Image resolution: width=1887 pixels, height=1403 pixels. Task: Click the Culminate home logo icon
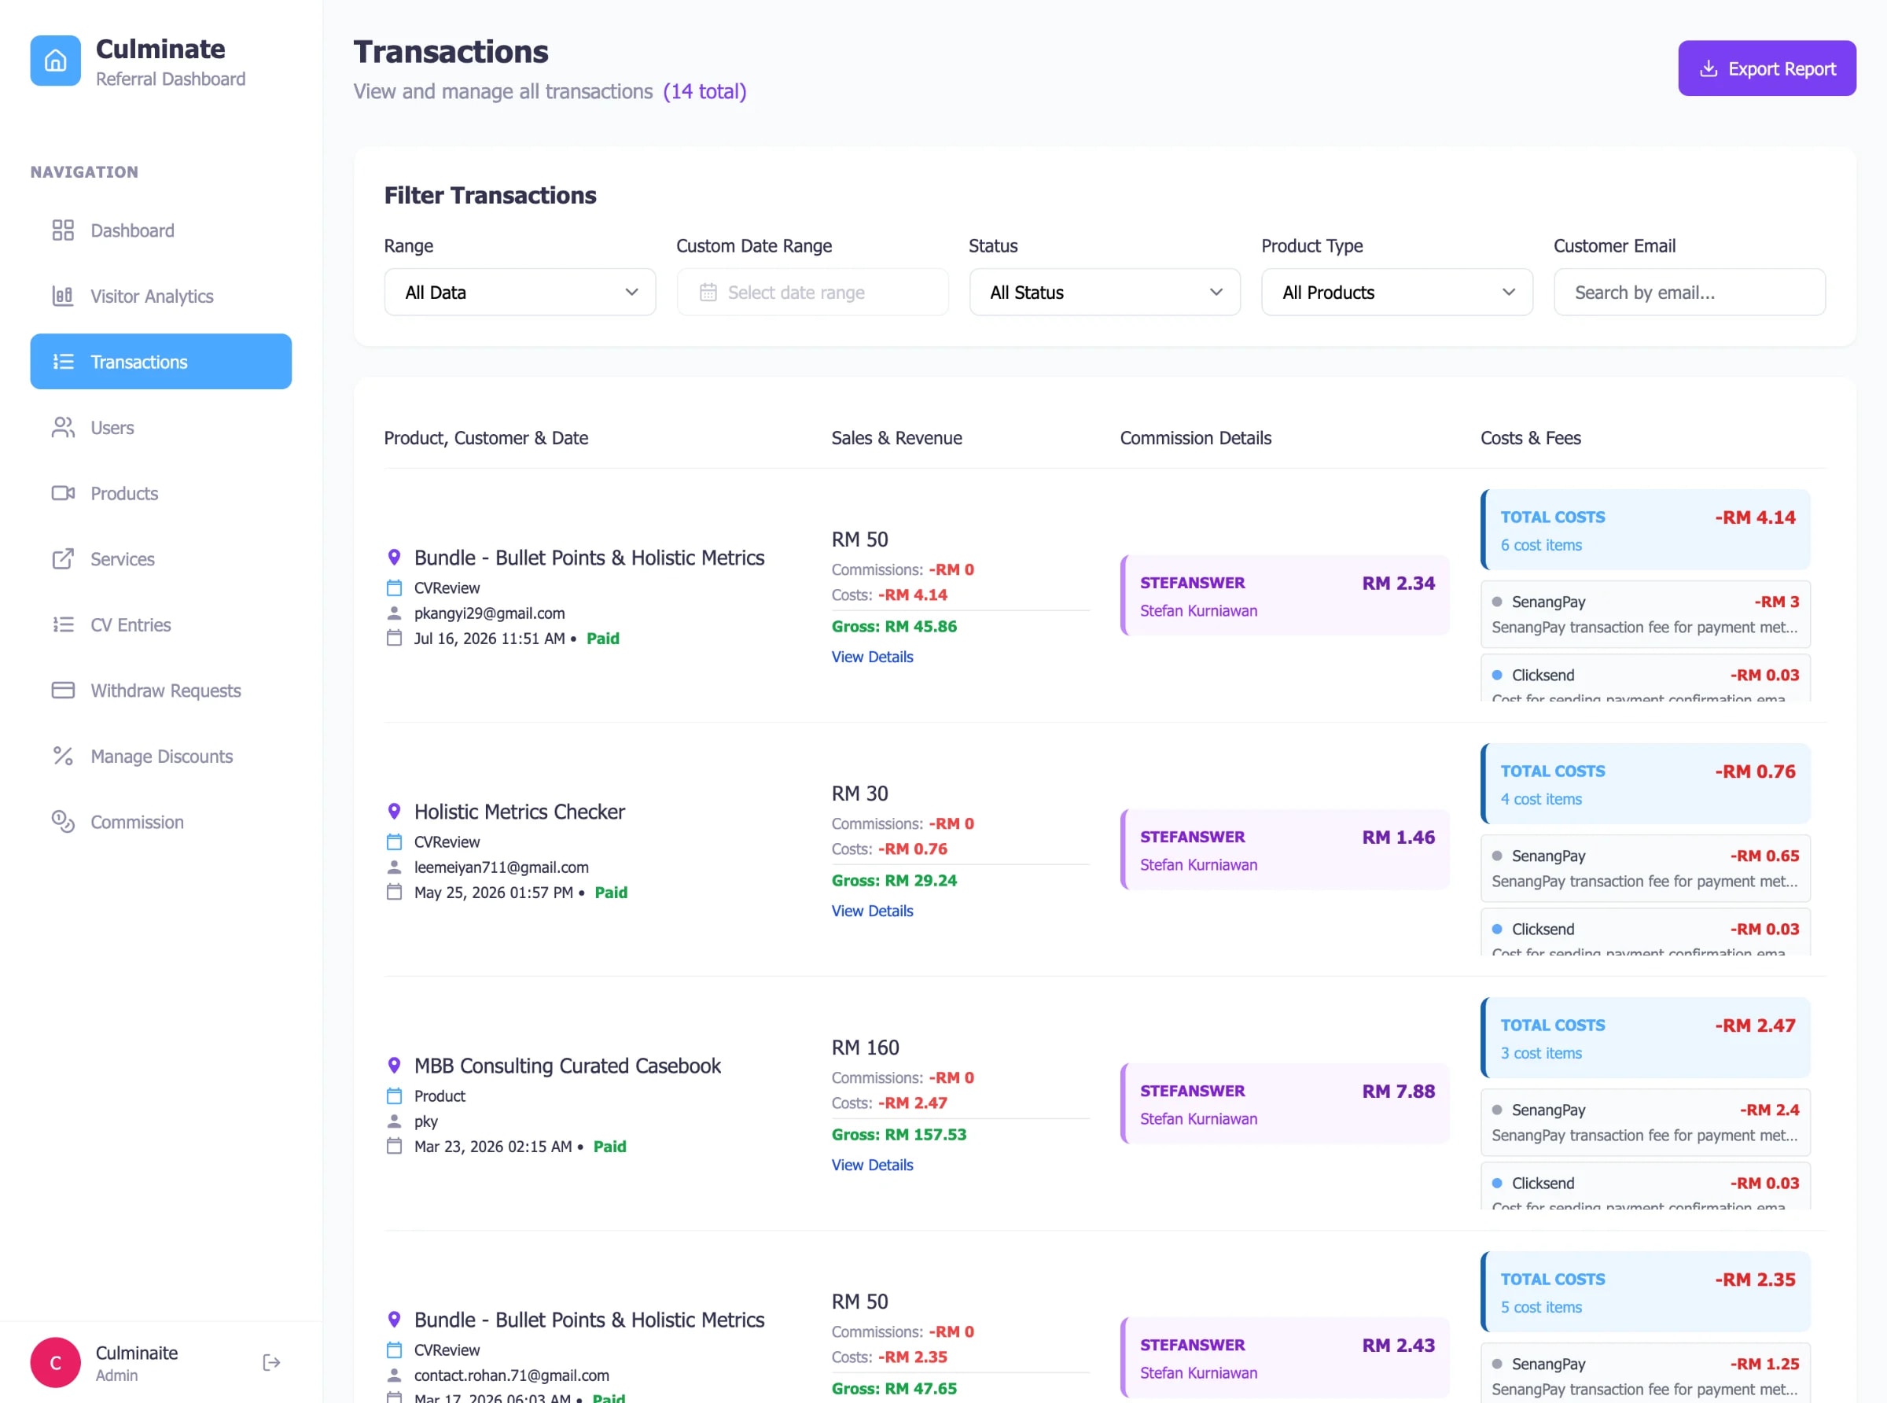(55, 61)
